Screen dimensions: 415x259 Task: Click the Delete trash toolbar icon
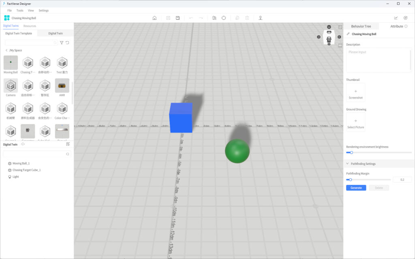tap(247, 18)
